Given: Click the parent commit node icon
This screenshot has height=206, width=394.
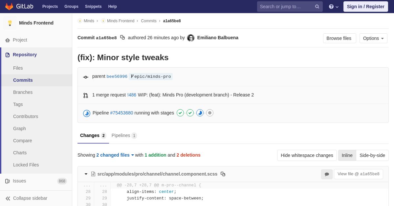Looking at the screenshot, I should tap(86, 77).
